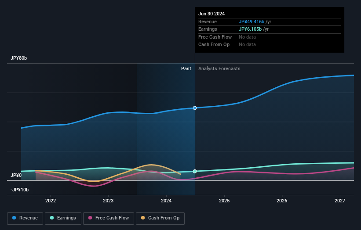Click the 2027 x-axis label

339,201
